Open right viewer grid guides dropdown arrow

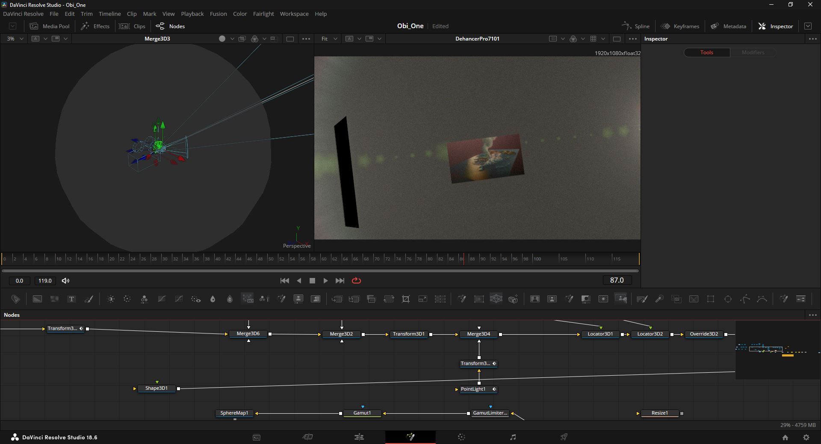[603, 39]
